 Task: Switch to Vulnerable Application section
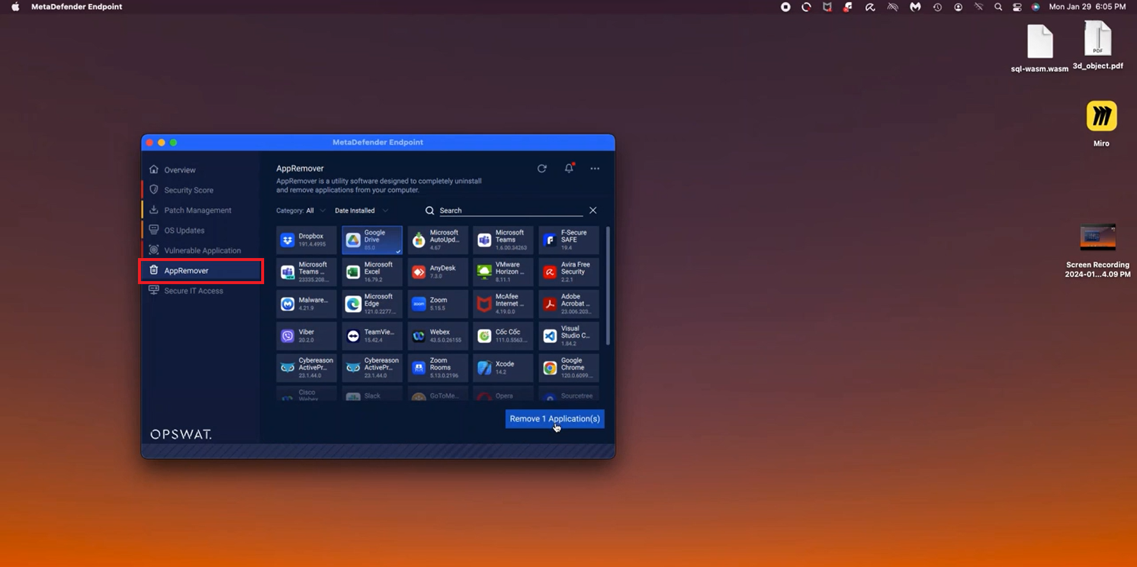(201, 250)
